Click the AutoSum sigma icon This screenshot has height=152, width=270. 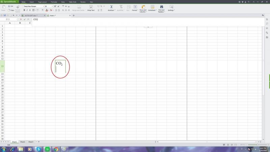(111, 7)
